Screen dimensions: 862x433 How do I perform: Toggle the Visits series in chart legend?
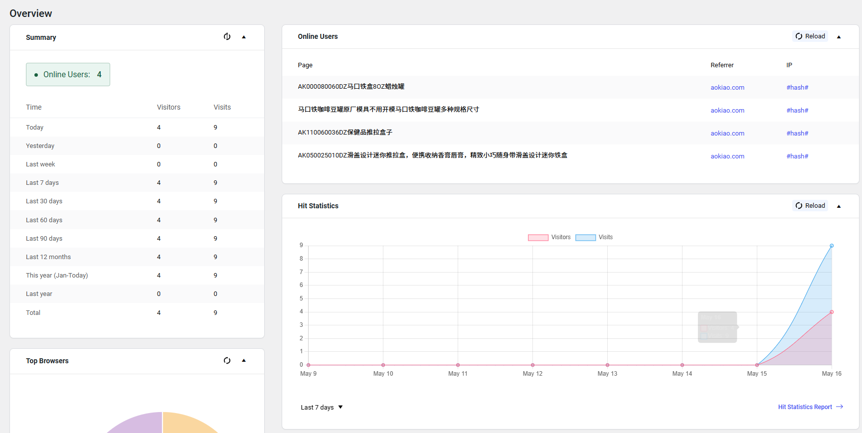coord(594,237)
